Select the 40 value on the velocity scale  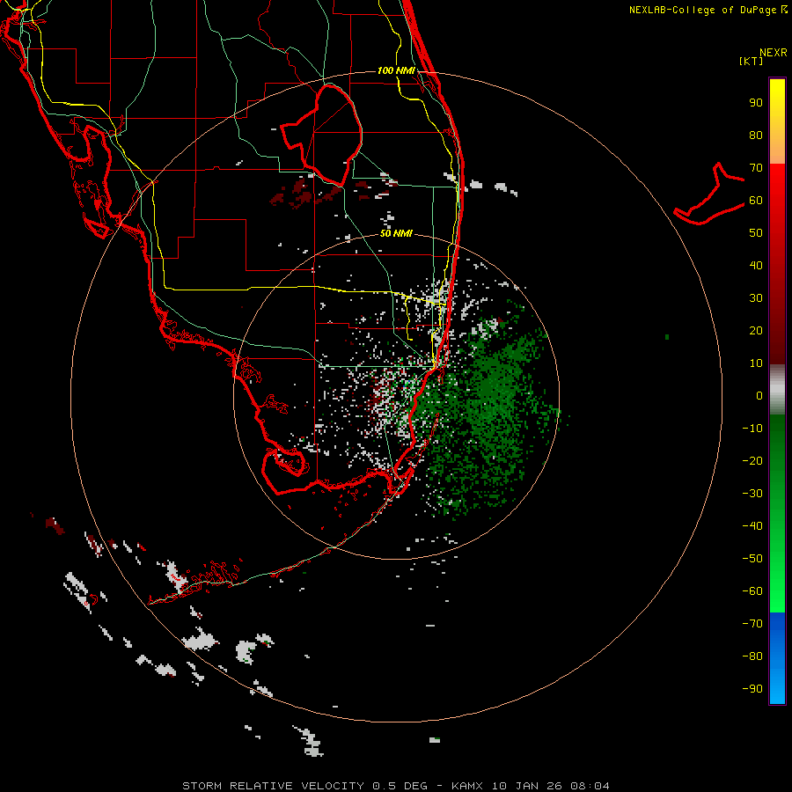(756, 266)
